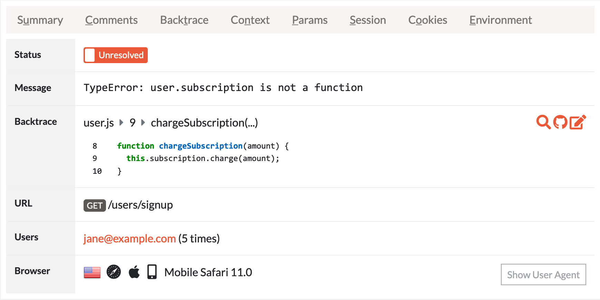
Task: Click the (5 times) count text
Action: (x=199, y=239)
